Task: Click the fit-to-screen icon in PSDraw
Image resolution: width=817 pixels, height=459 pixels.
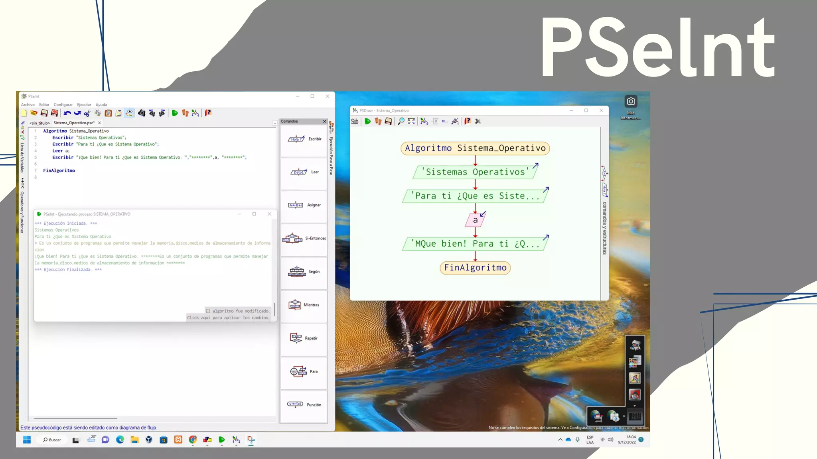Action: tap(411, 121)
